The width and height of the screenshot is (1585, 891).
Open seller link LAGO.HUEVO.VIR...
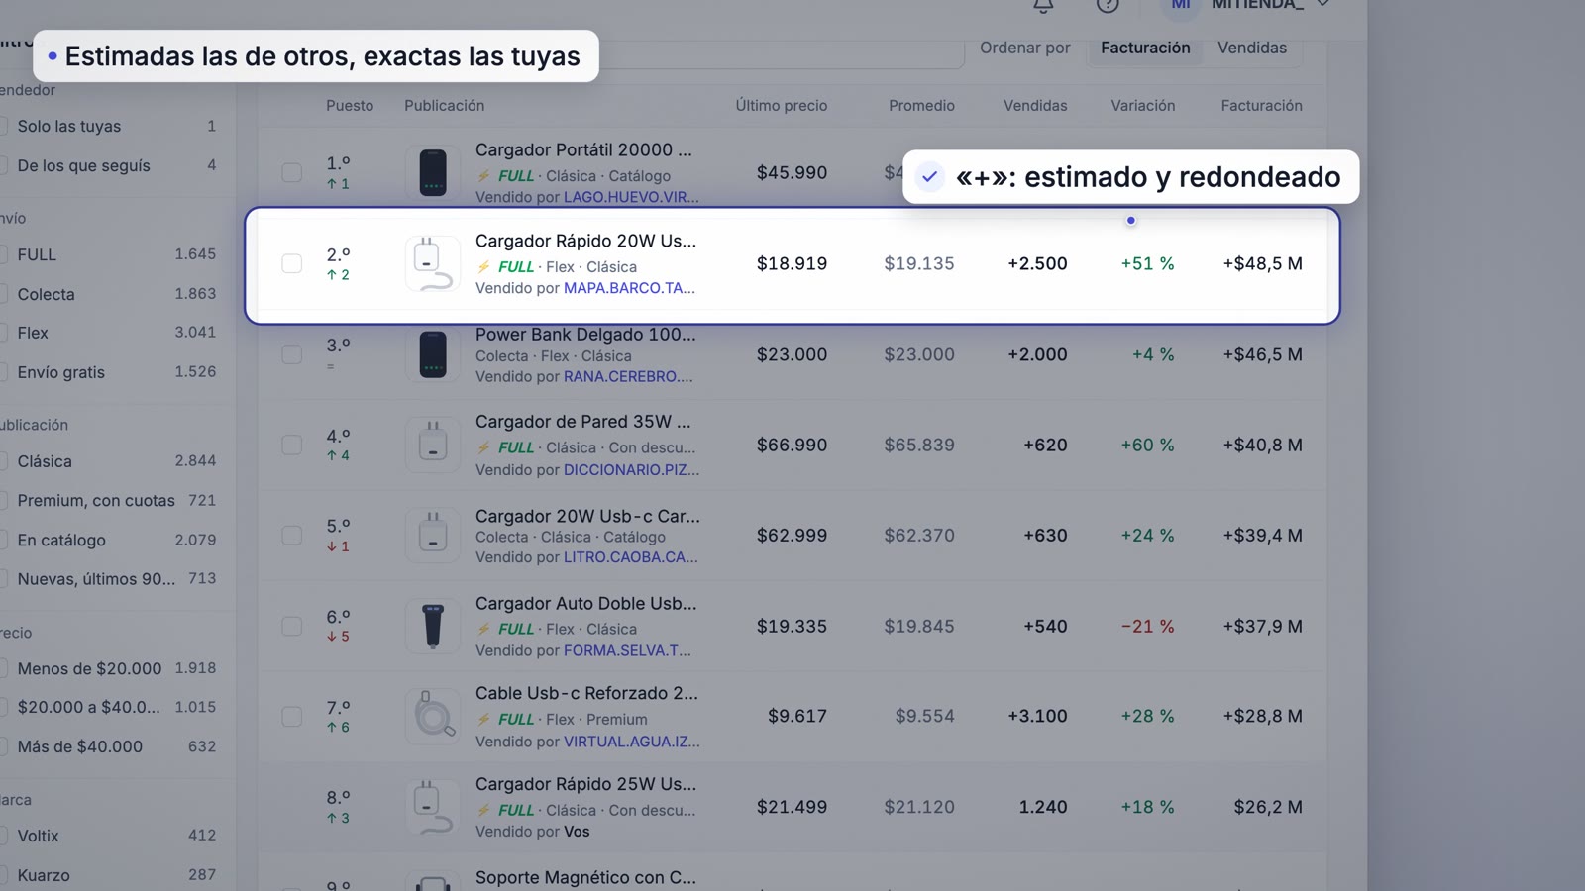point(631,197)
